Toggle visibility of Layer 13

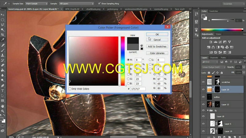tap(203, 104)
